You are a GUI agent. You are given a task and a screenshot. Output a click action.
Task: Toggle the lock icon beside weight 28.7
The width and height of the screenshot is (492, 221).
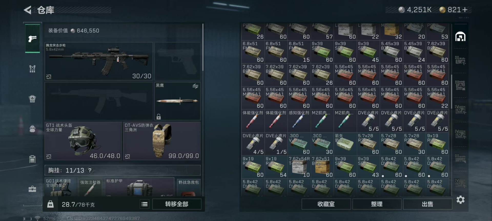(x=50, y=204)
